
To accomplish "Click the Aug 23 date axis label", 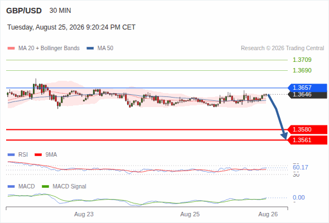I will click(84, 215).
